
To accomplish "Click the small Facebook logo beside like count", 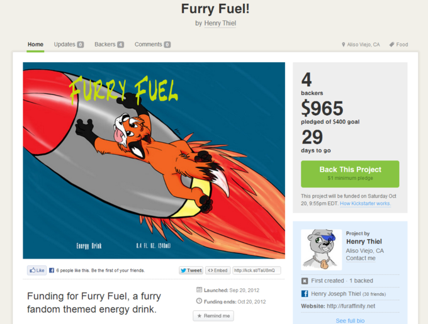I will tap(52, 271).
